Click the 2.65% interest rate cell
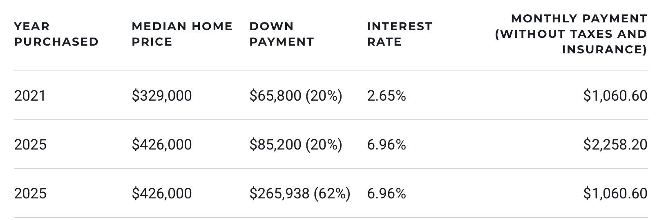 tap(387, 96)
